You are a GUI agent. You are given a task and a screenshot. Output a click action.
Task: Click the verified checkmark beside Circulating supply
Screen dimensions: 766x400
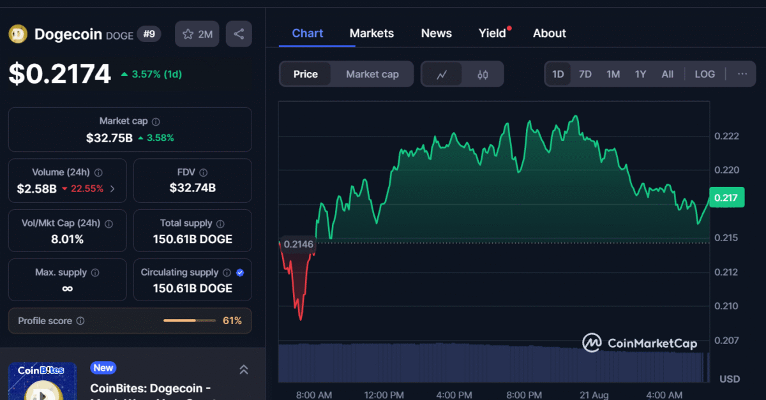pyautogui.click(x=240, y=272)
